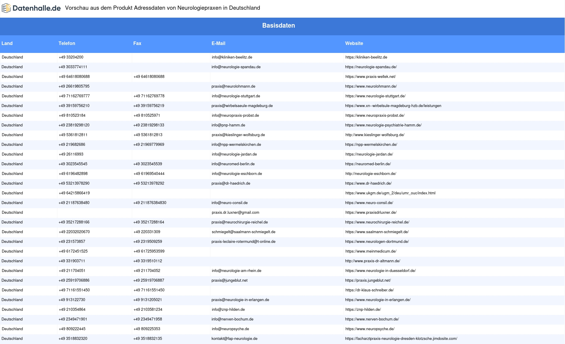The width and height of the screenshot is (565, 344).
Task: Select email info@neurologie-eschborn.de
Action: pyautogui.click(x=237, y=174)
